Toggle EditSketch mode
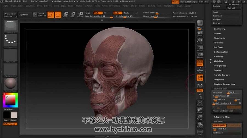This screenshot has width=247, height=138. click(x=219, y=125)
